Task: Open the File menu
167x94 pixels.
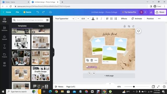Action: (x=17, y=12)
